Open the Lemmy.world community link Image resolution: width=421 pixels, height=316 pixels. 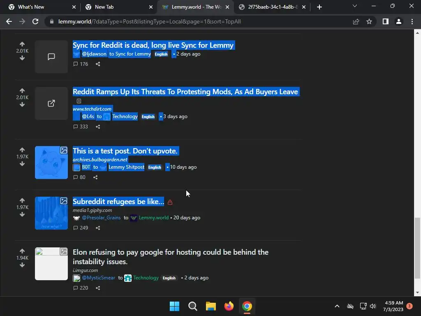click(x=154, y=218)
